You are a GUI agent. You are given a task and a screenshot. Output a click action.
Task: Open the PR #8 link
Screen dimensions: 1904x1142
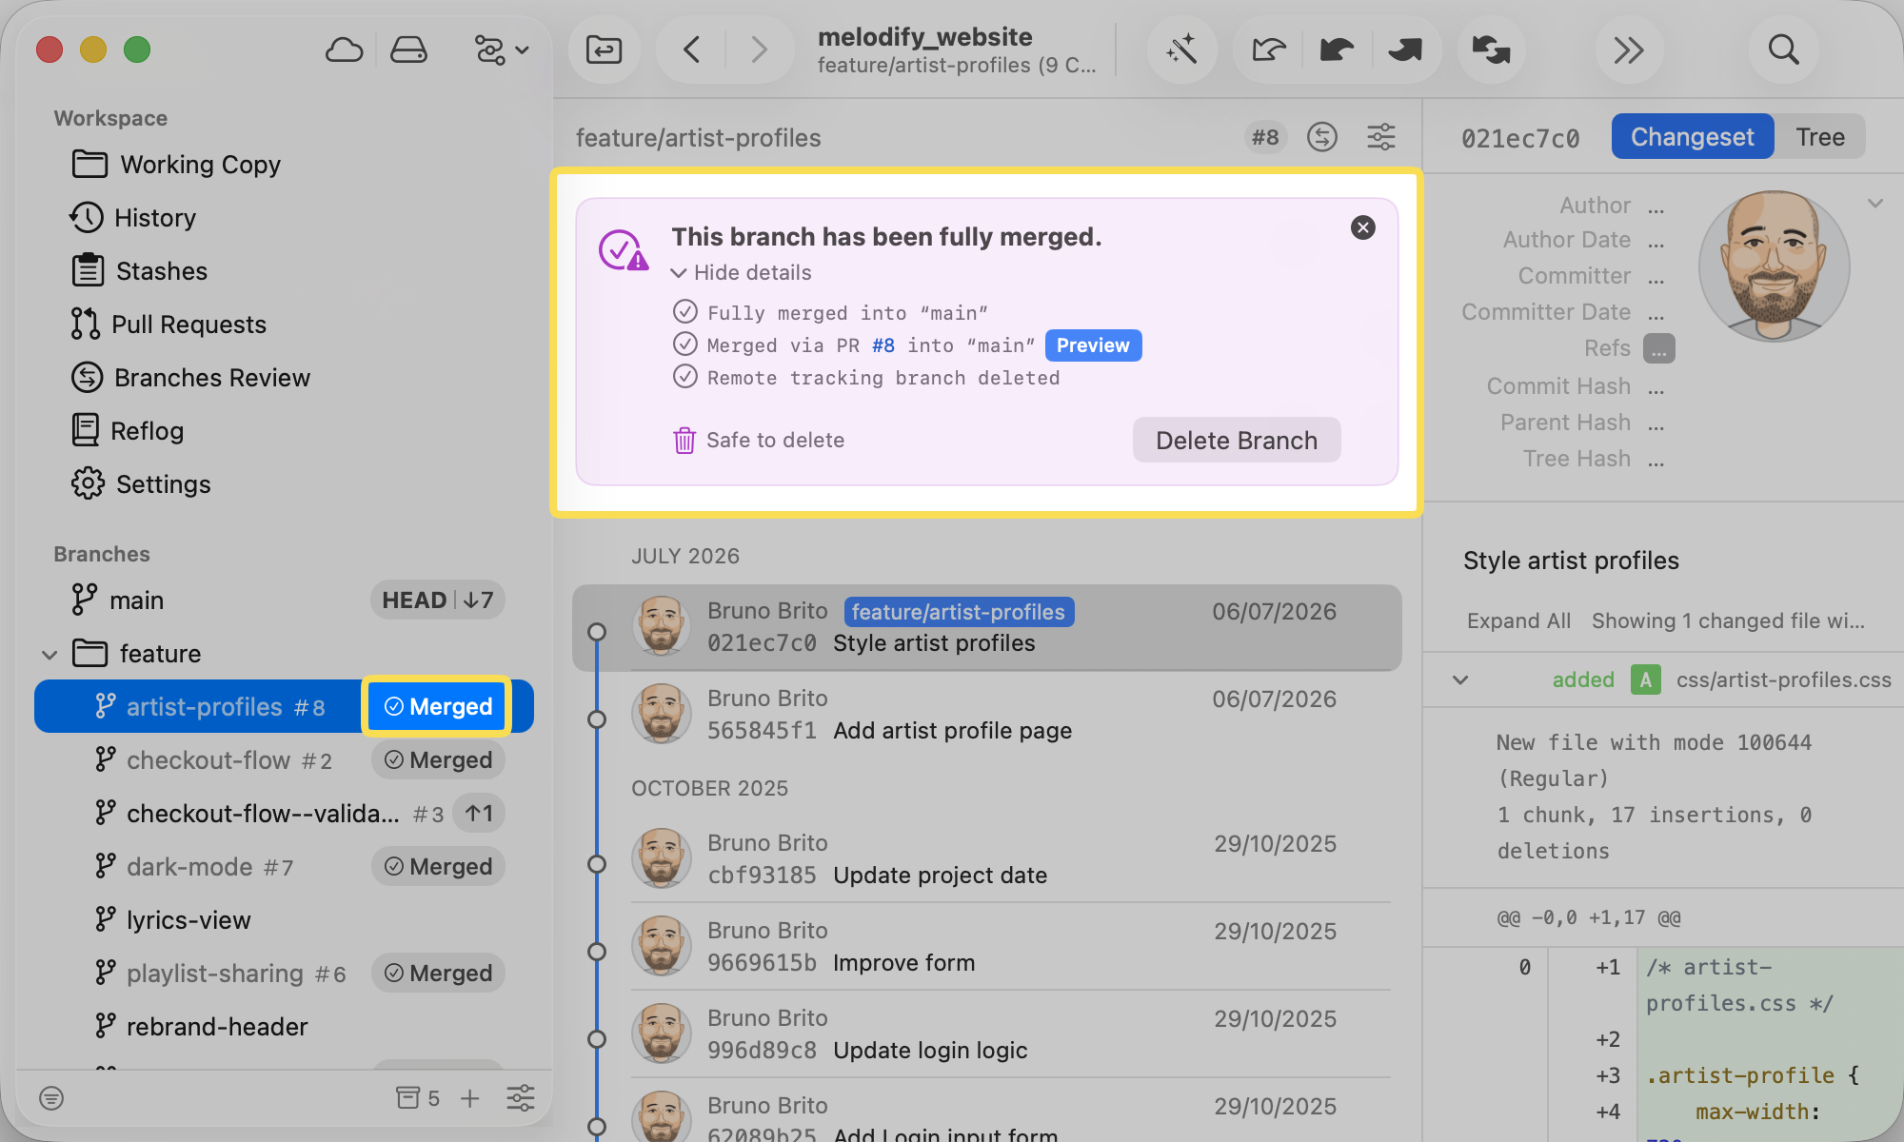click(x=883, y=345)
